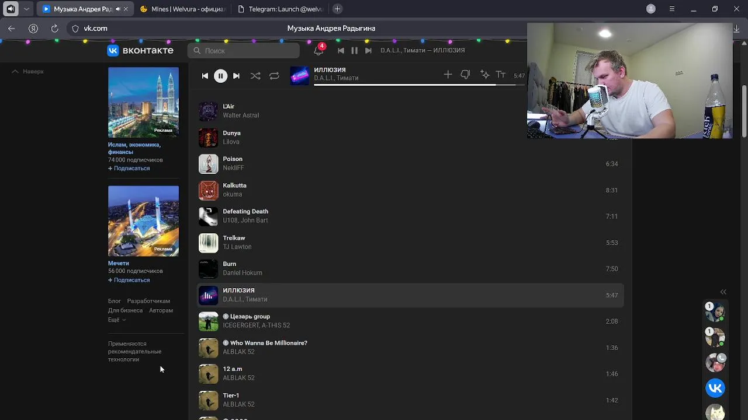Viewport: 748px width, 420px height.
Task: Toggle shuffle playback mode
Action: 255,76
